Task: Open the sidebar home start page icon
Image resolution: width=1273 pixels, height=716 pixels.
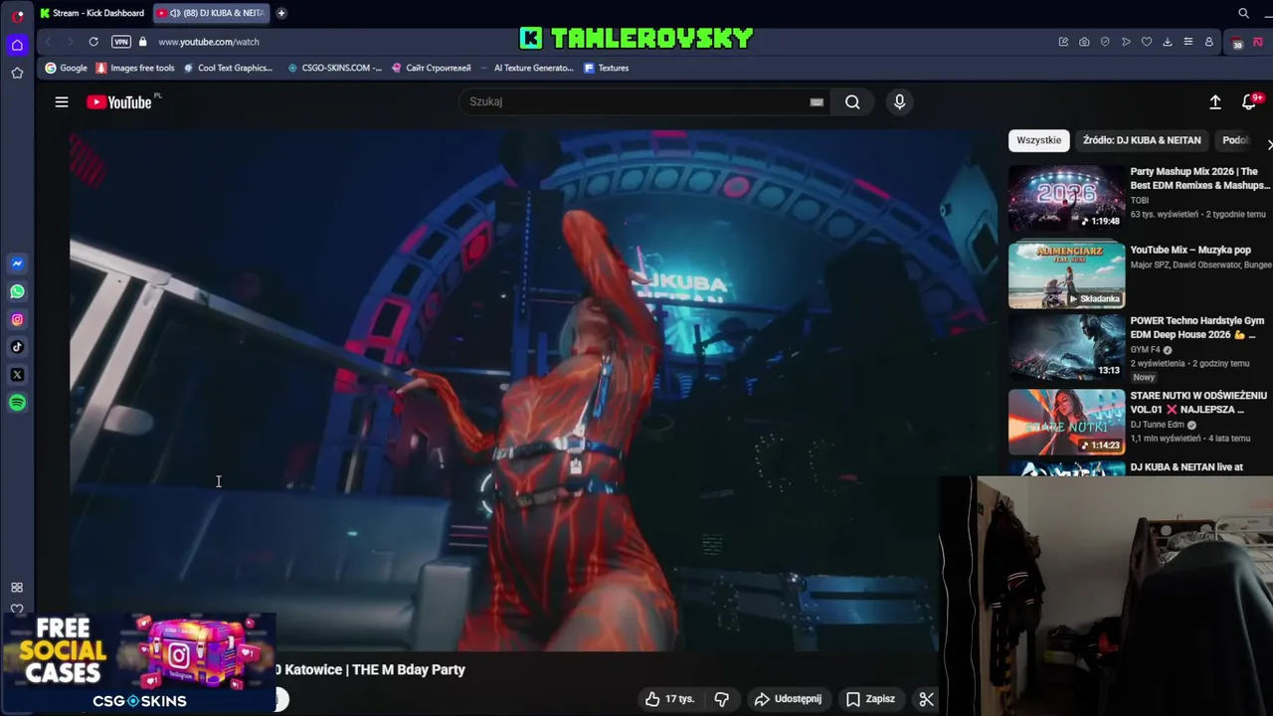Action: 17,45
